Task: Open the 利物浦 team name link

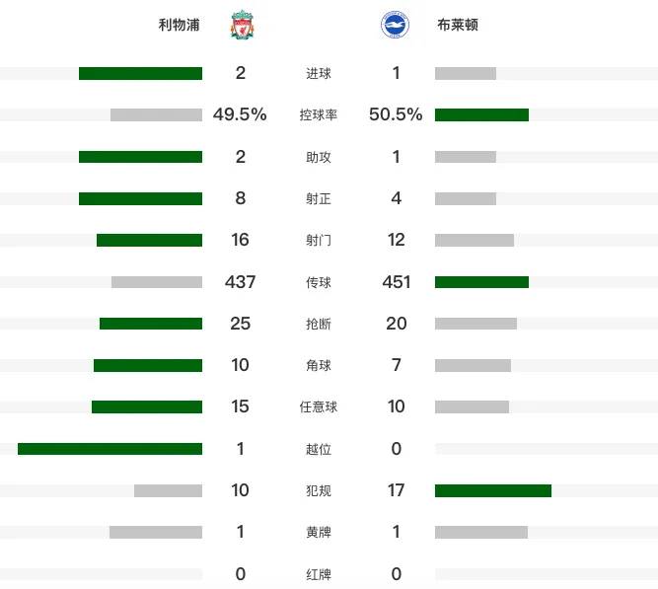Action: [x=179, y=25]
